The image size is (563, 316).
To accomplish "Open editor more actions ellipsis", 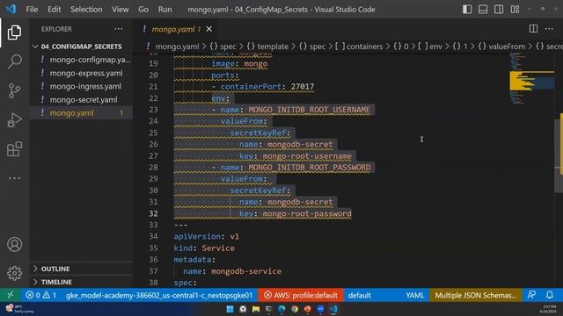I will 549,29.
